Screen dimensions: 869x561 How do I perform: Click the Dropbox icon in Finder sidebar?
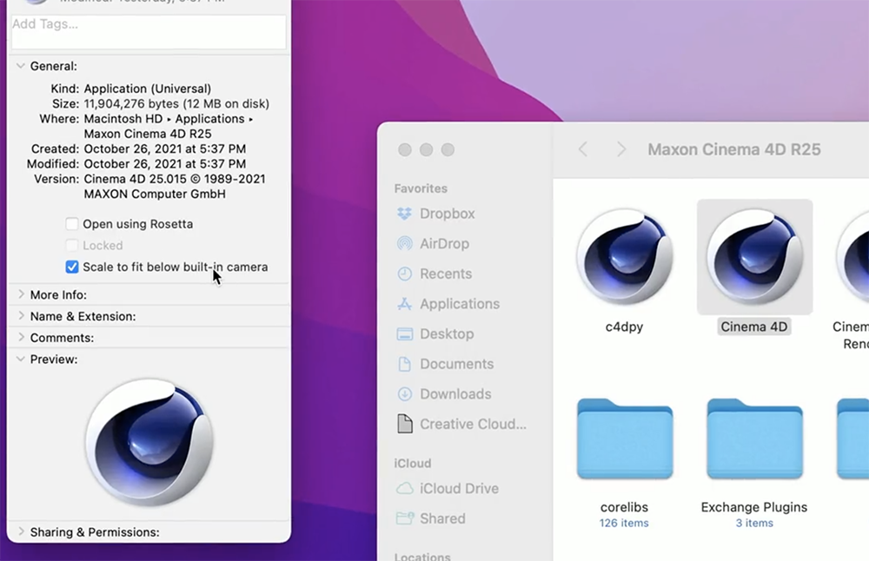pos(405,214)
